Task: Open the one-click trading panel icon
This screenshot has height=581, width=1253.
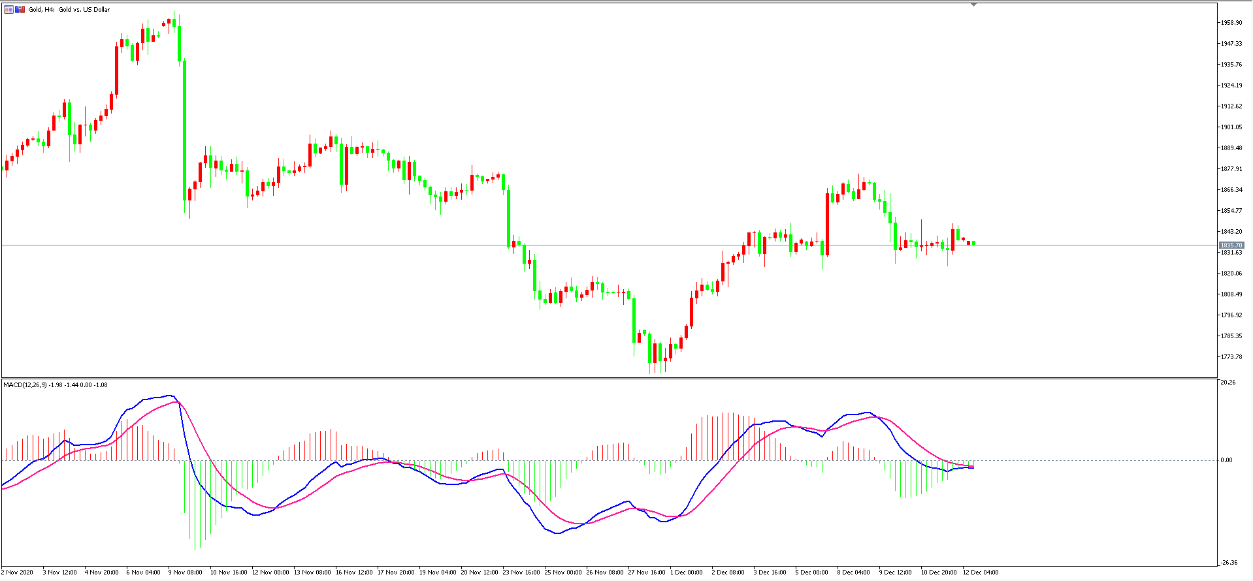Action: 9,10
